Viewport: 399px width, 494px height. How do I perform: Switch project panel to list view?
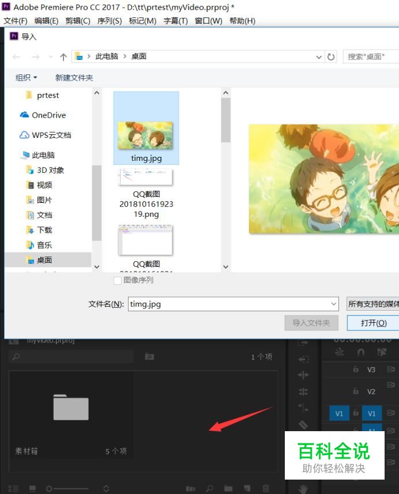[13, 489]
